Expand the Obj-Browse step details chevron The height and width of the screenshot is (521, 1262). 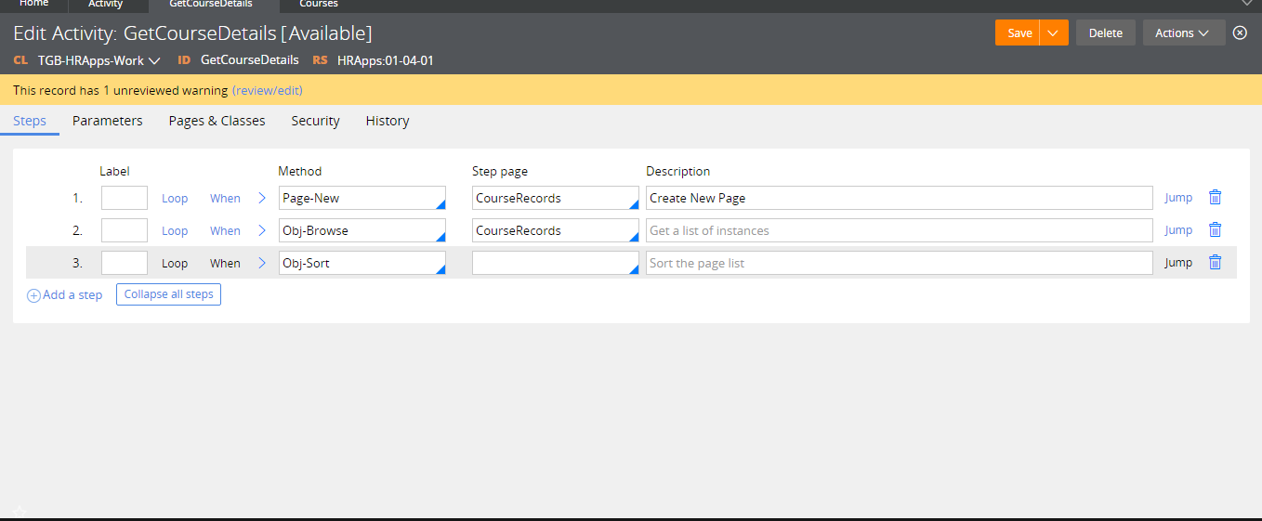point(262,230)
